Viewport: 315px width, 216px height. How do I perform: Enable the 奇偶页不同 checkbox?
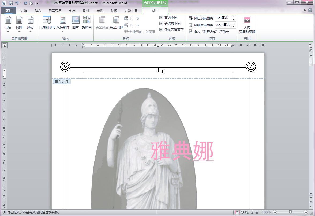pos(161,23)
